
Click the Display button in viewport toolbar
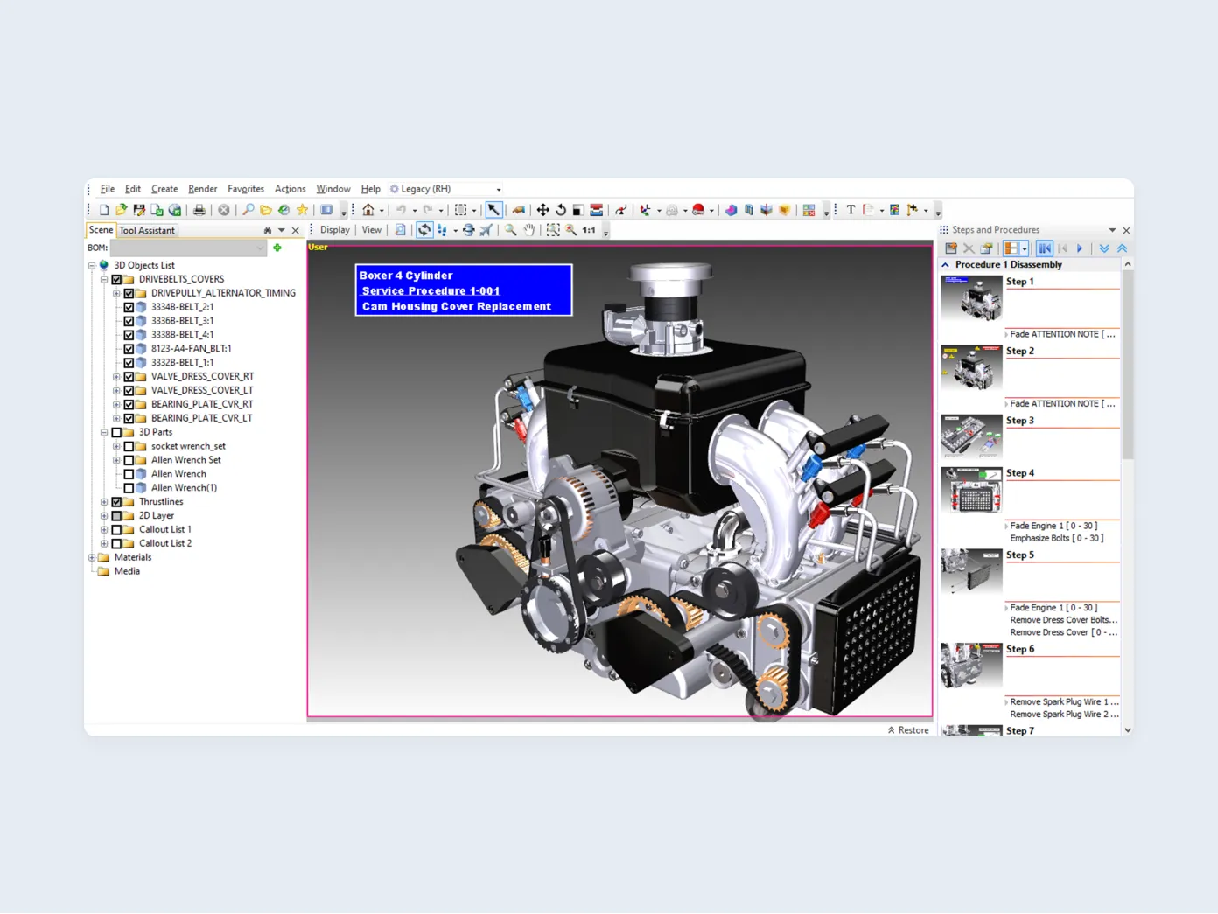coord(335,230)
